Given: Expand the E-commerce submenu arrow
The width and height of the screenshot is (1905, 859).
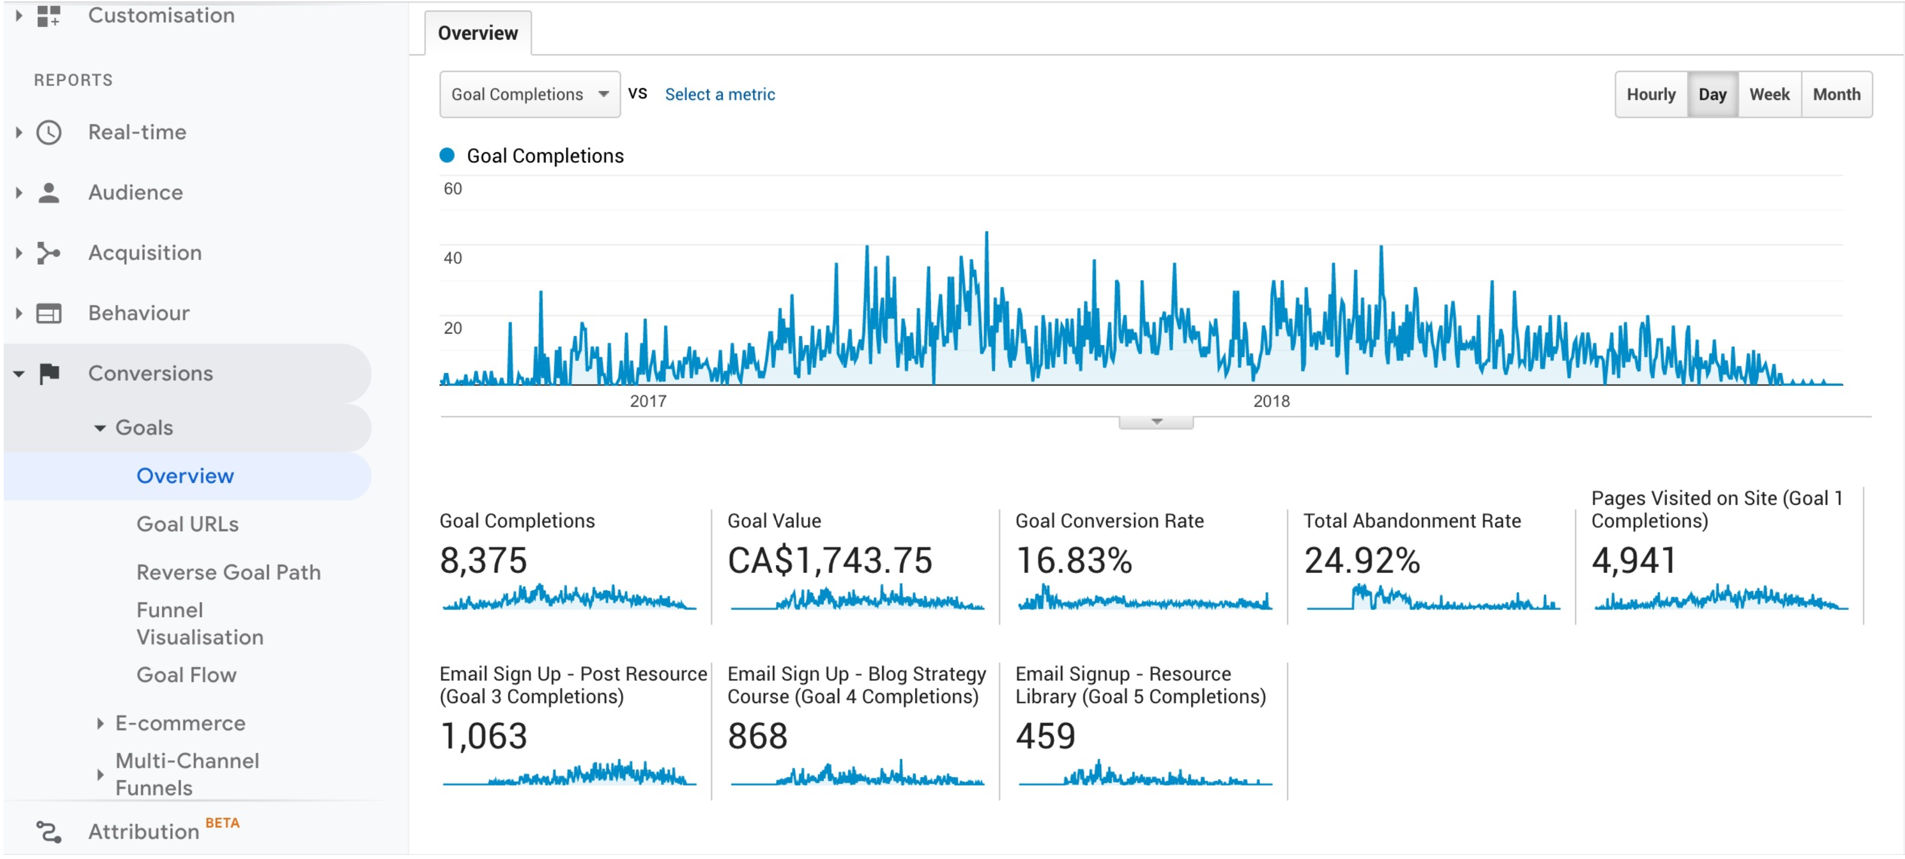Looking at the screenshot, I should coord(100,723).
